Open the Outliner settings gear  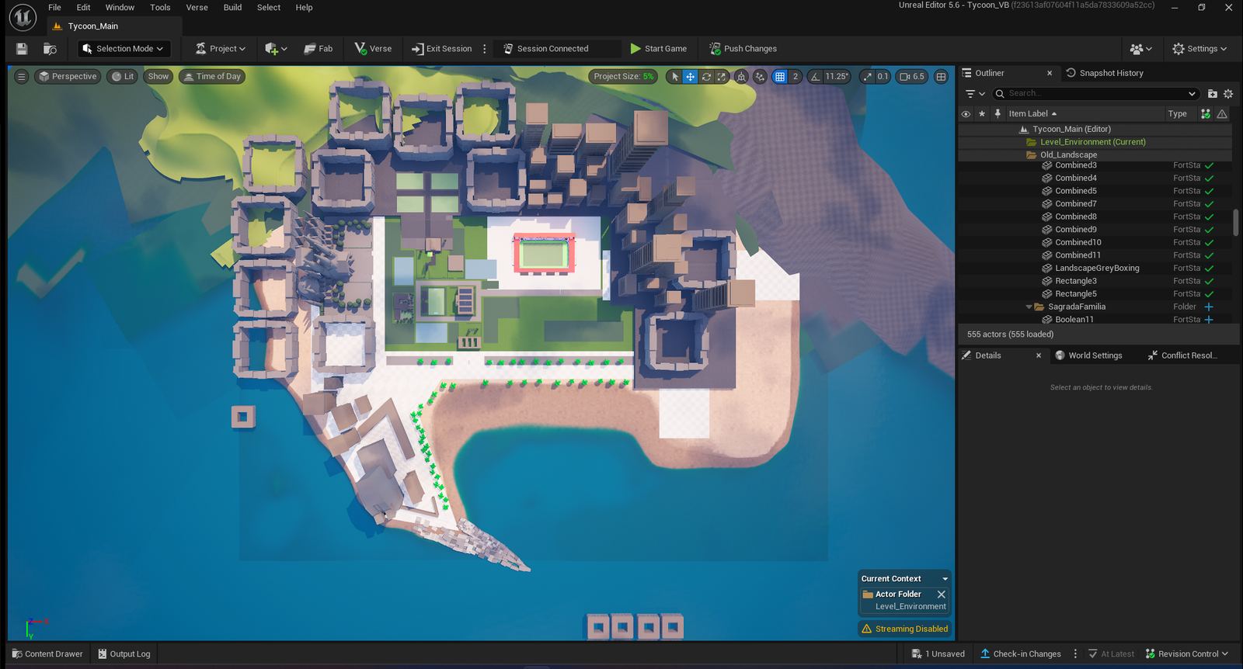coord(1228,94)
